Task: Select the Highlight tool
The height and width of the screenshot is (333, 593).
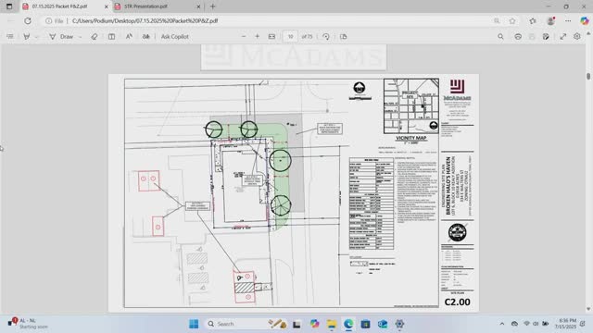Action: pyautogui.click(x=27, y=37)
